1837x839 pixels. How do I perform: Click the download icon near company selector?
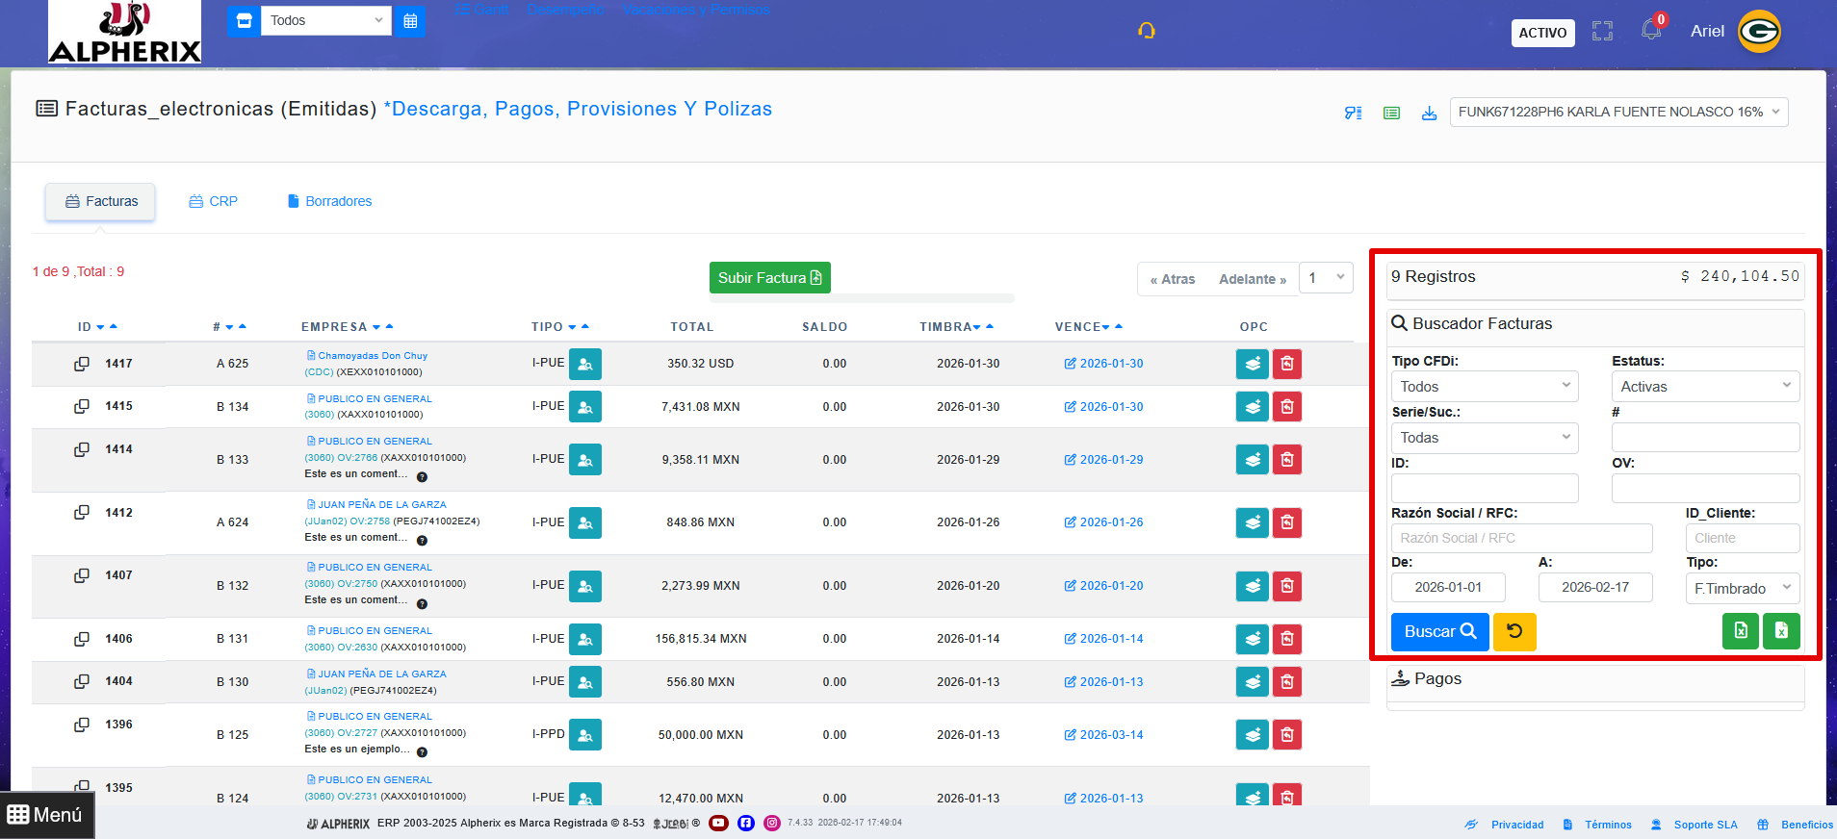(x=1429, y=113)
